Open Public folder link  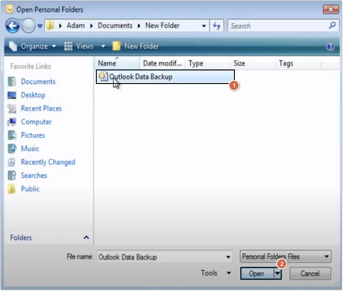[30, 189]
